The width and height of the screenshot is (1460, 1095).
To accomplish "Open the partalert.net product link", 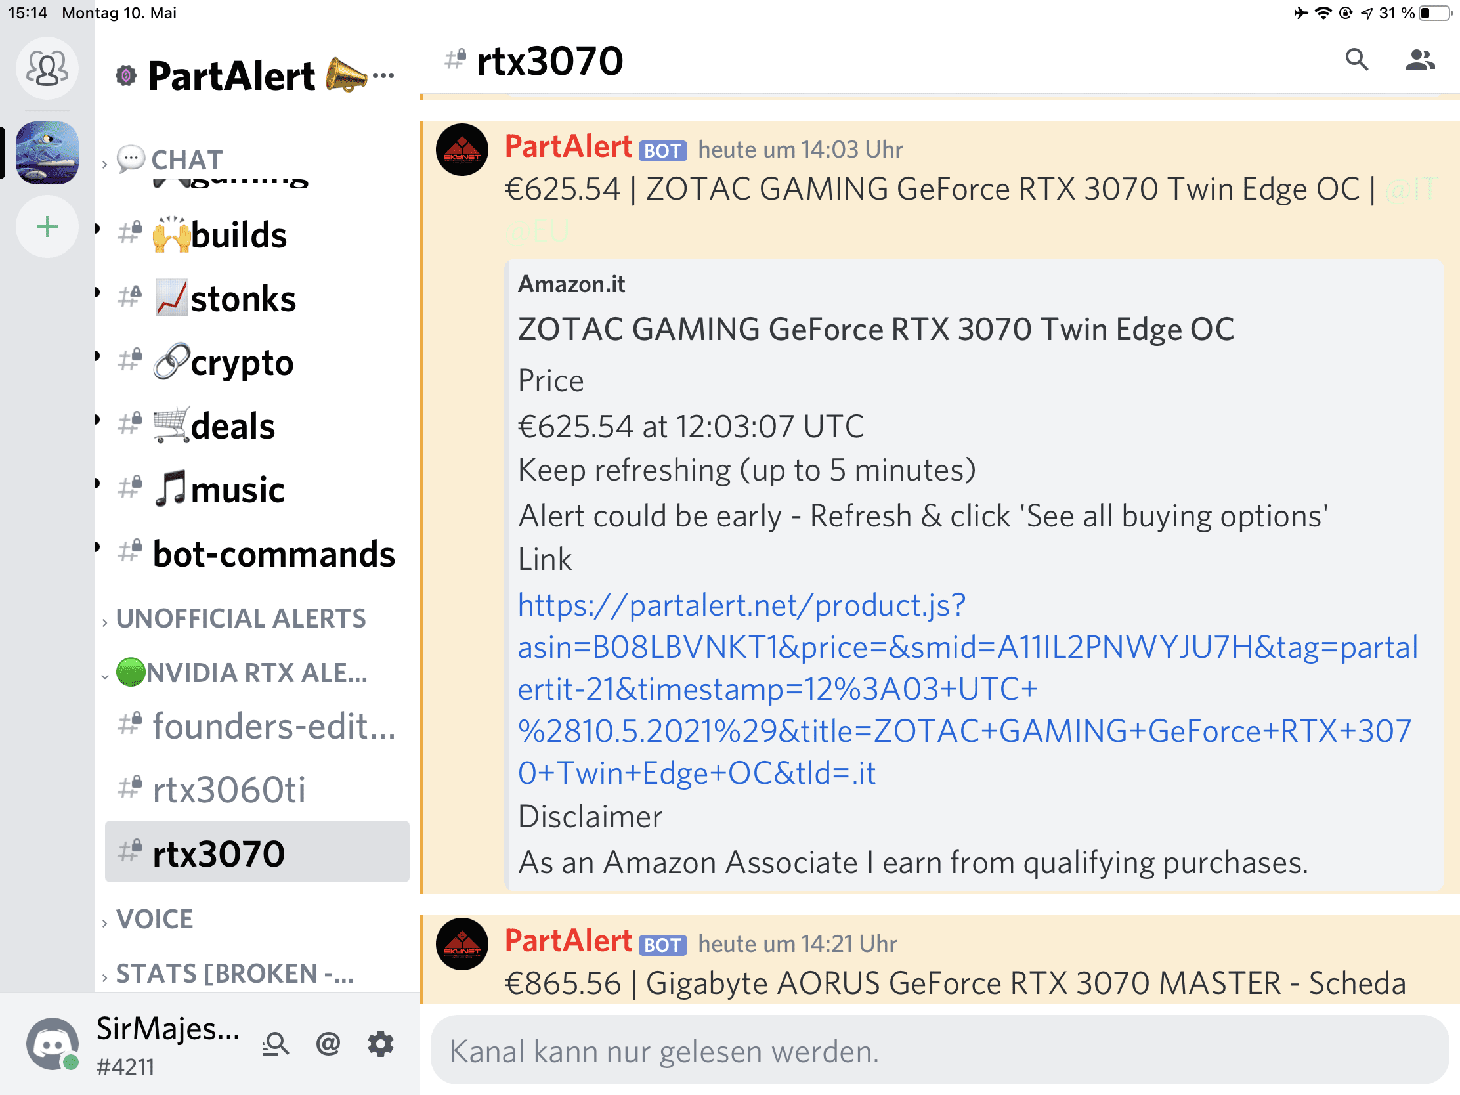I will click(967, 689).
